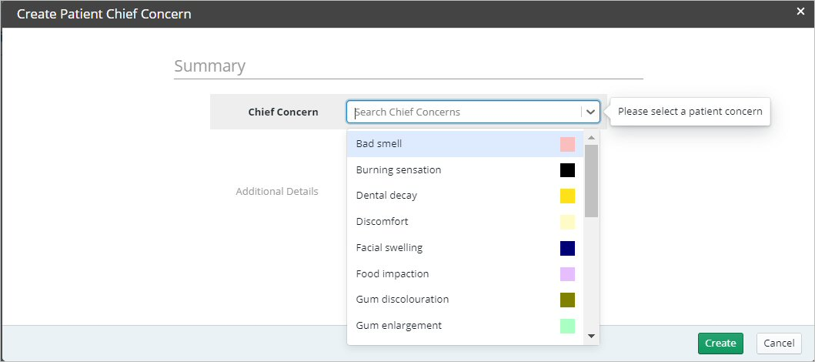Click the navy Facial swelling color swatch
This screenshot has height=362, width=815.
[568, 248]
